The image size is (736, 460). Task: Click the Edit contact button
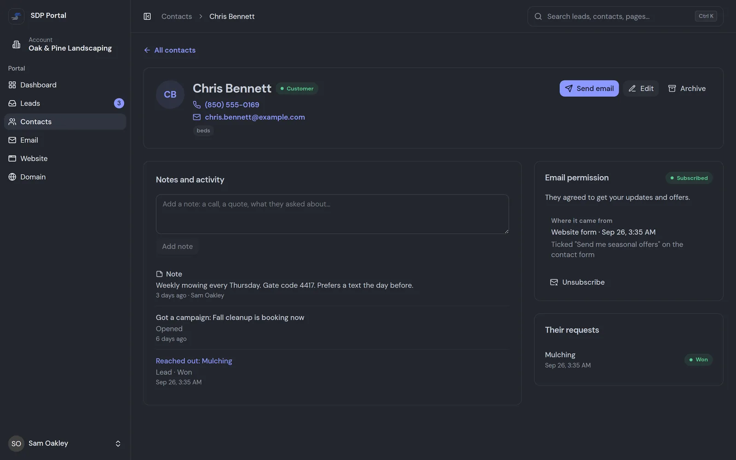pyautogui.click(x=641, y=89)
